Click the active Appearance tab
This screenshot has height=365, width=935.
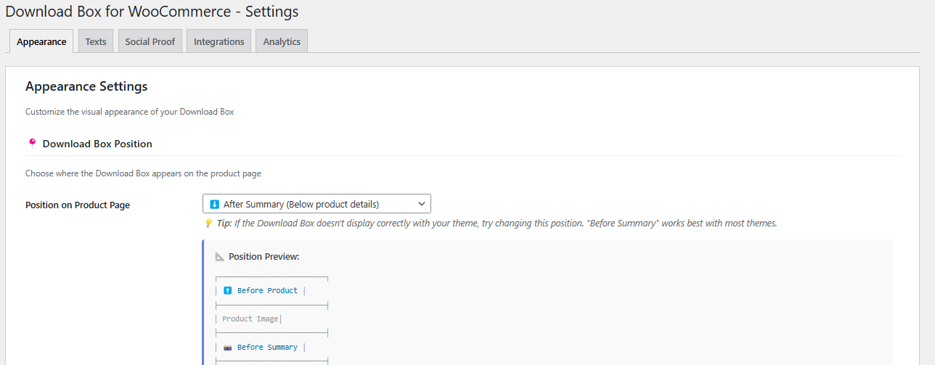coord(41,41)
